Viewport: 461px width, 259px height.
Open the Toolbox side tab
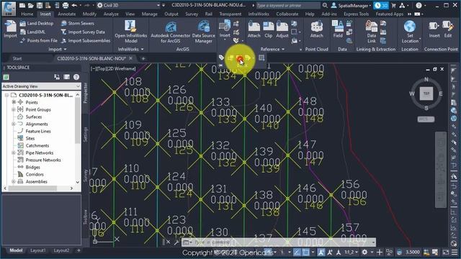click(86, 217)
